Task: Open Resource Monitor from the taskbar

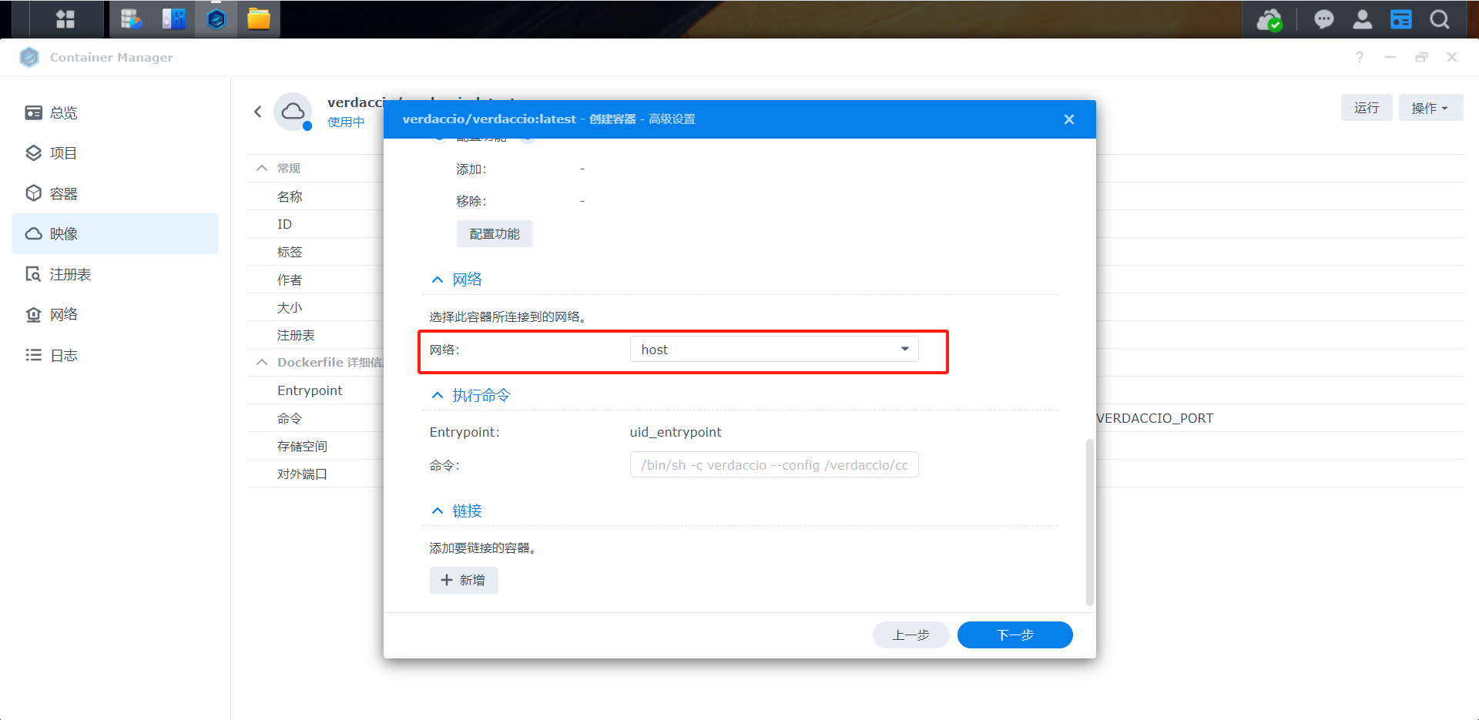Action: point(131,18)
